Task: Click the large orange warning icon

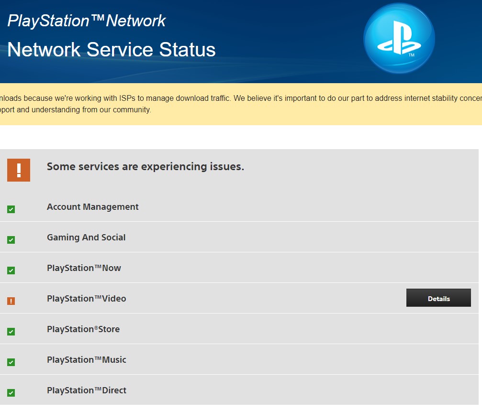Action: pos(19,170)
